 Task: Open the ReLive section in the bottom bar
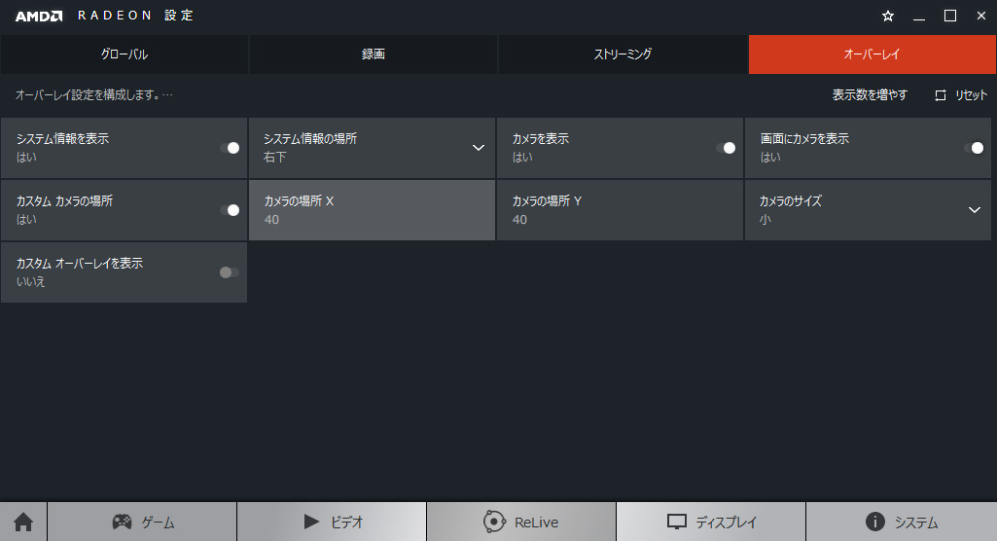click(521, 523)
